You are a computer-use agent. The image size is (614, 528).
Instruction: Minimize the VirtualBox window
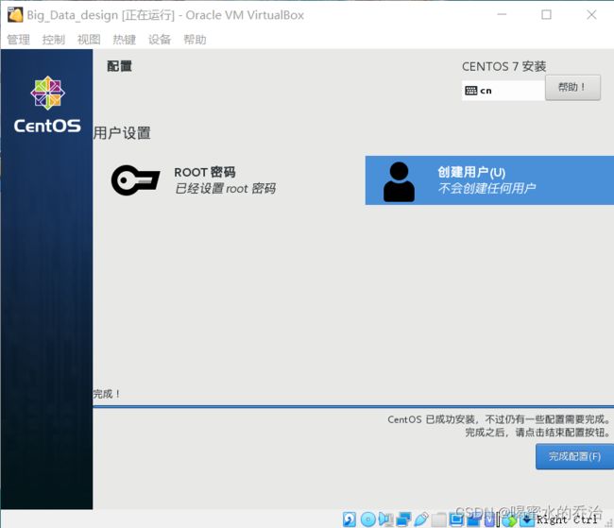[502, 15]
